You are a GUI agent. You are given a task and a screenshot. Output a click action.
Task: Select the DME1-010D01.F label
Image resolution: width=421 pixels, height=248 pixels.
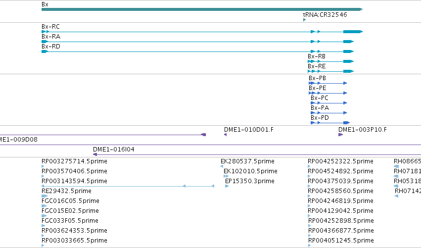pos(249,130)
